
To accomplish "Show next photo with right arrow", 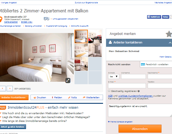I will 10,88.
